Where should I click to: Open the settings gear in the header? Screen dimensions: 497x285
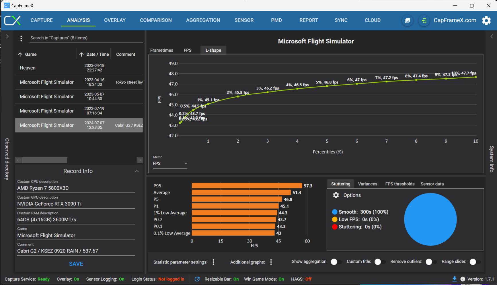(486, 20)
